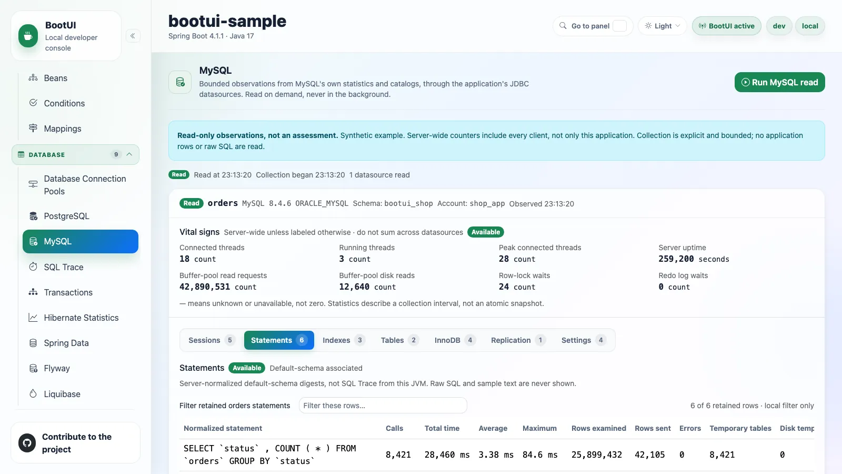
Task: Click the Available badge beside Vital signs
Action: click(x=485, y=232)
